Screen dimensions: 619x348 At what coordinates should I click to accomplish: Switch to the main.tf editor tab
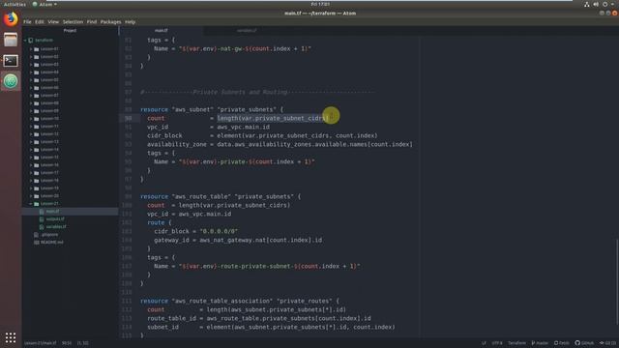[162, 30]
